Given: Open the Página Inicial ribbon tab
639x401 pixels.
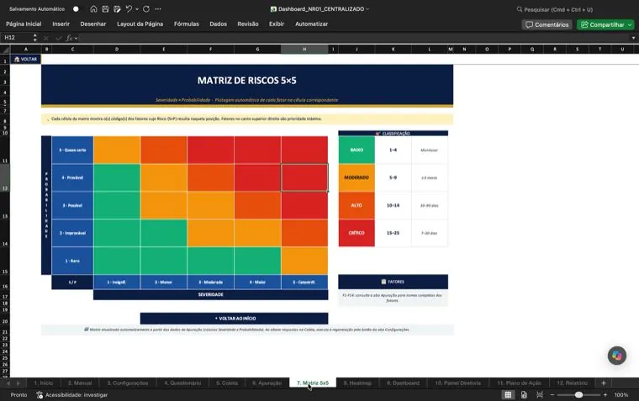Looking at the screenshot, I should coord(24,24).
